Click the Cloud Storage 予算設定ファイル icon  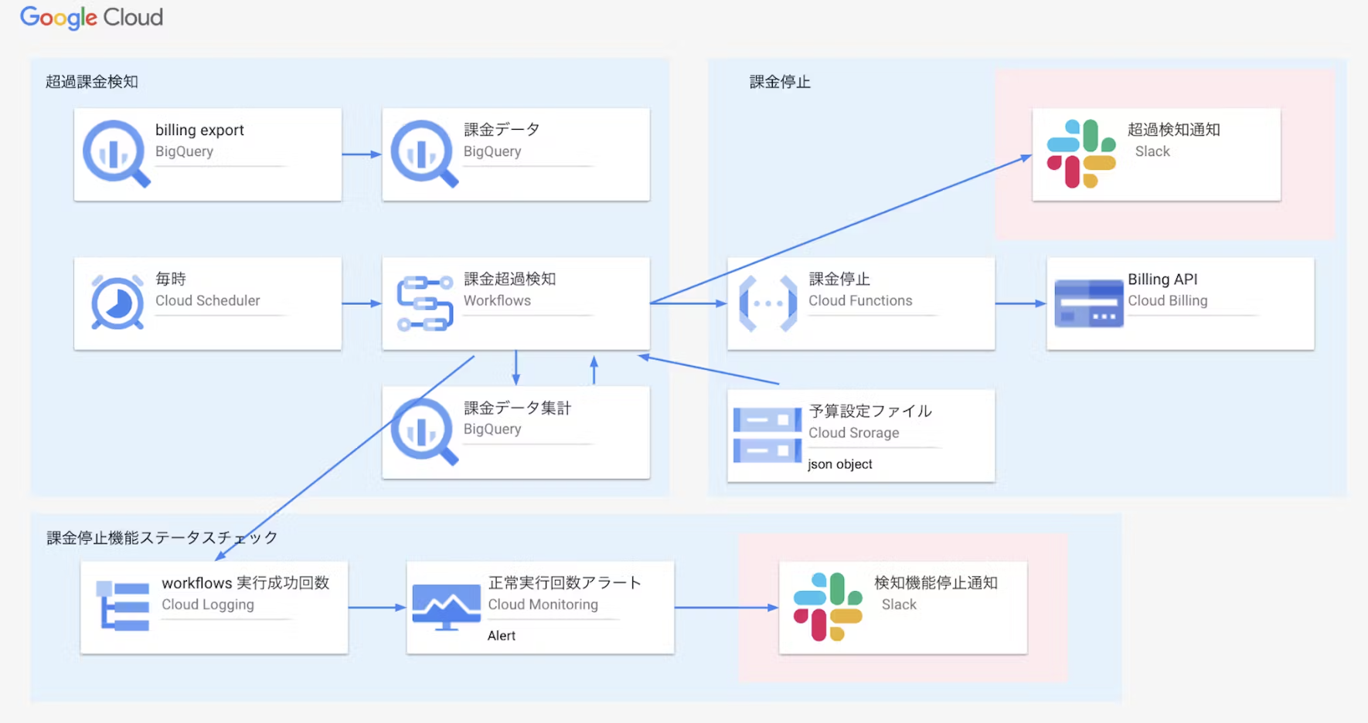pos(767,435)
